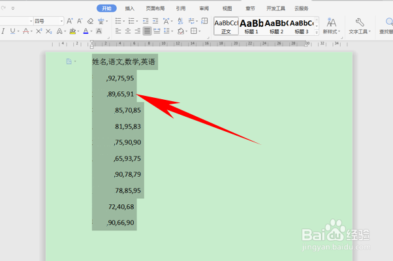Increase paragraph indent

(155, 21)
